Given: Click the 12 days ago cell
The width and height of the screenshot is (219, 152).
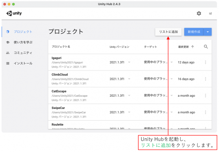Looking at the screenshot, I should (186, 62).
